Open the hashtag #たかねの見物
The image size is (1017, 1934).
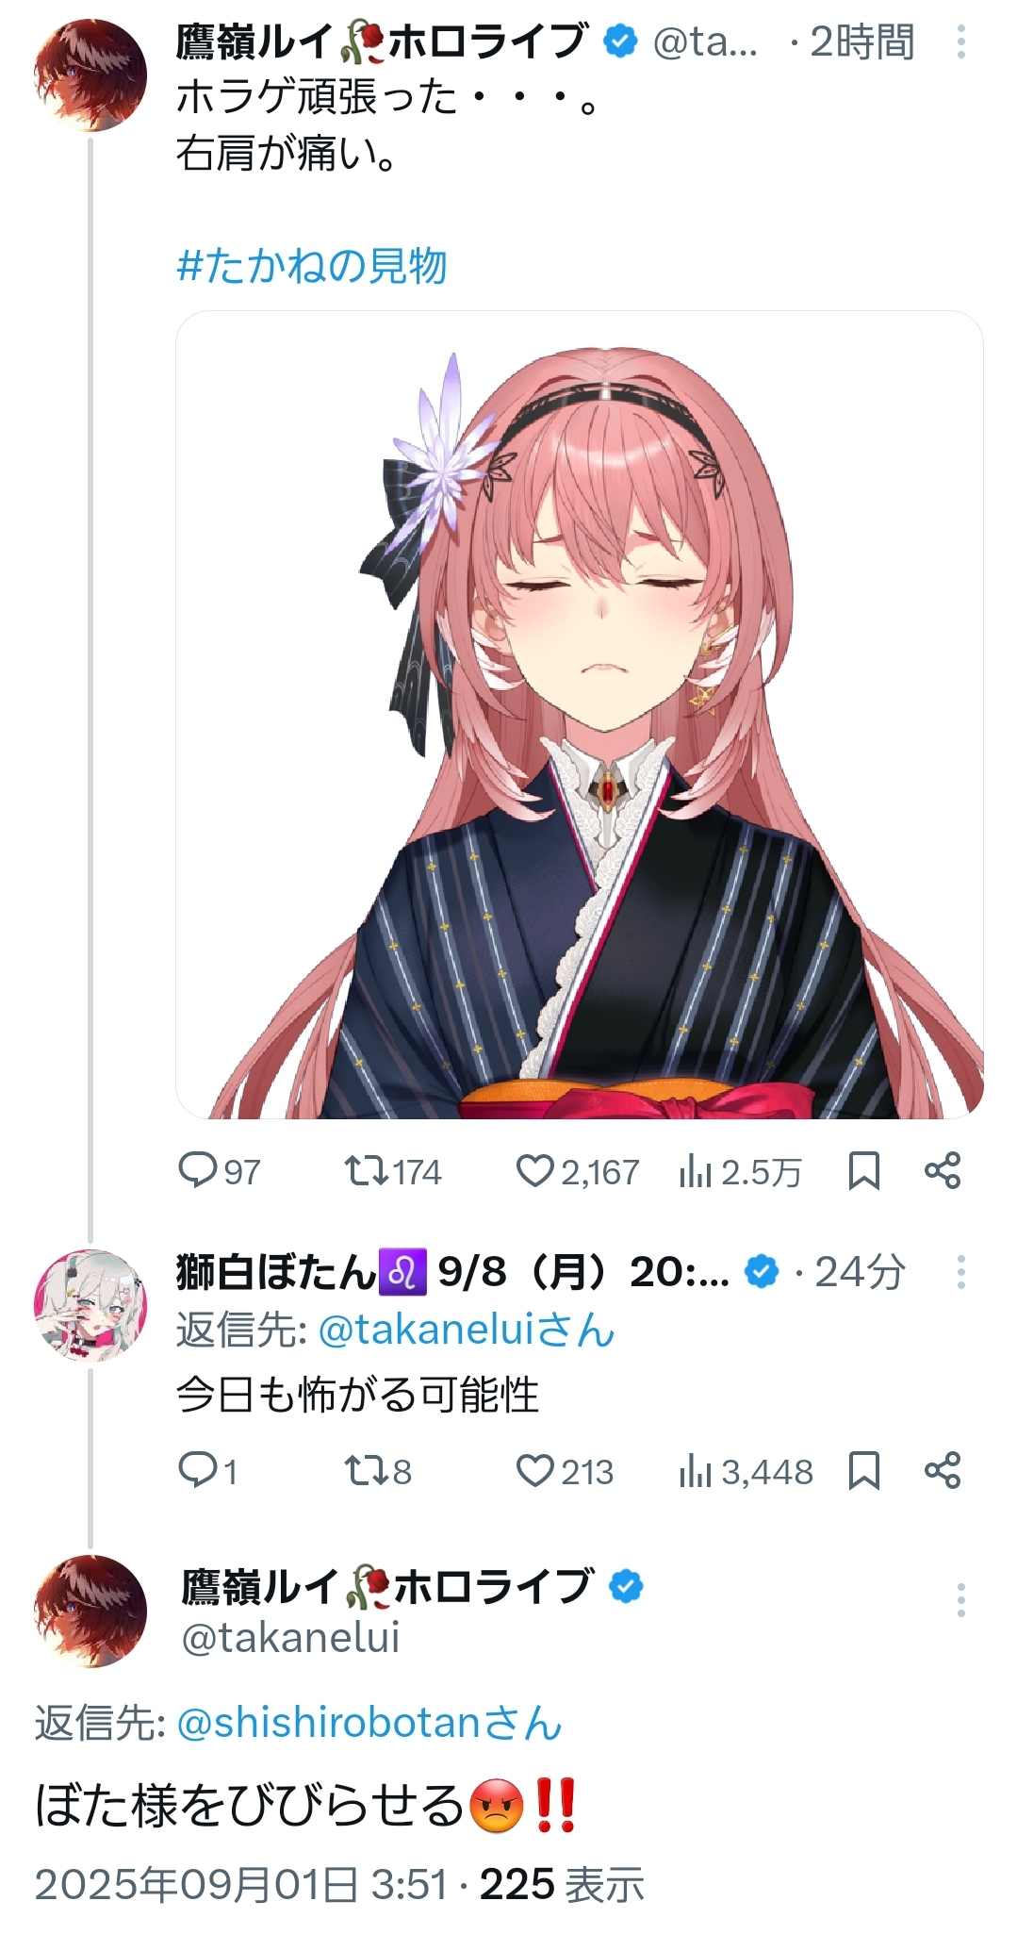pos(312,266)
